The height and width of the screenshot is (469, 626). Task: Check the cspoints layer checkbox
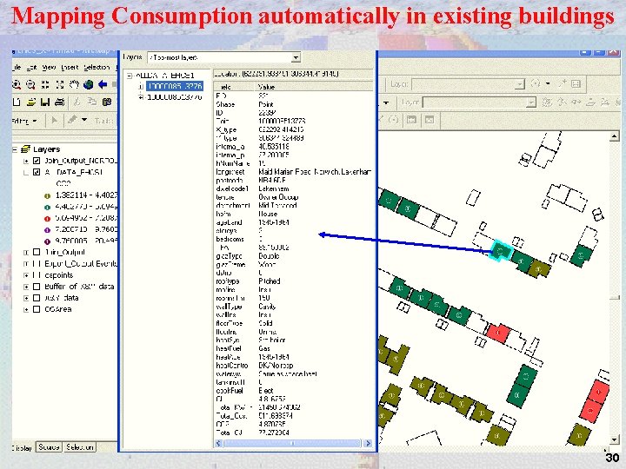37,275
